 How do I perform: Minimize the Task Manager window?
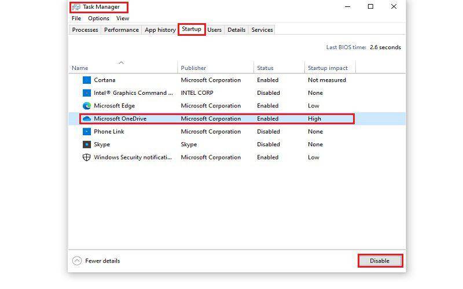(x=348, y=6)
